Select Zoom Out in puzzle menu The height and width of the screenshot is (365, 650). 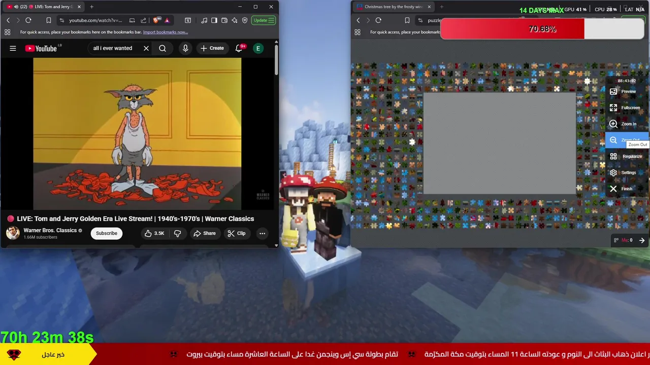(627, 140)
